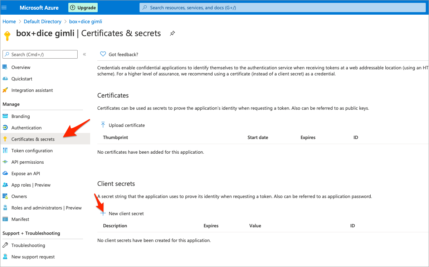
Task: Click the Token configuration bars icon
Action: 5,150
